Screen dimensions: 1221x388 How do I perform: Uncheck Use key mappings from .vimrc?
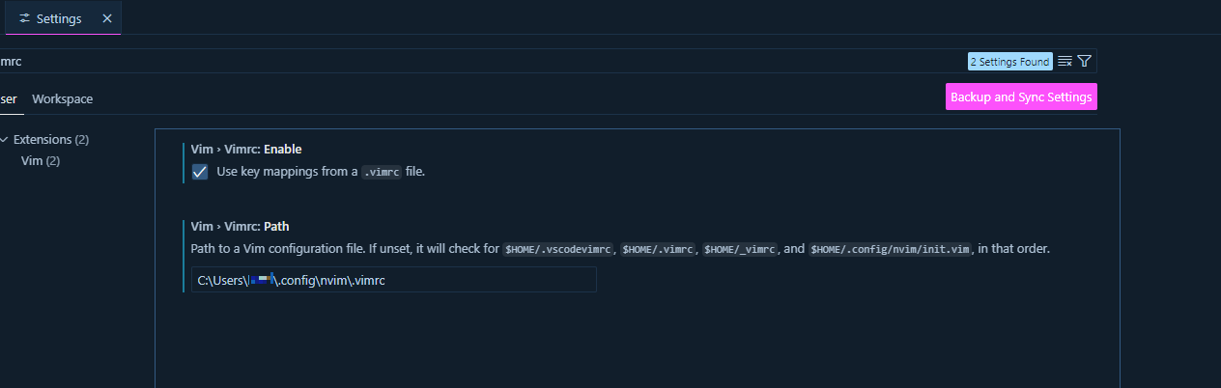[x=200, y=172]
